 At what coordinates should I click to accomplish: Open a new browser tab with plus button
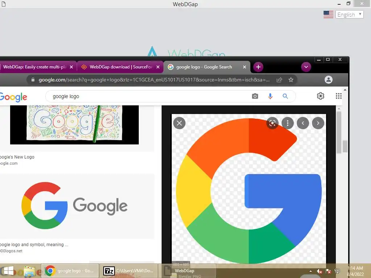[258, 67]
